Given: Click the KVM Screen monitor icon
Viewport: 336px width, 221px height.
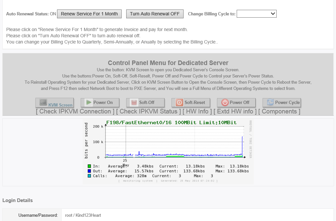Looking at the screenshot, I should click(43, 102).
